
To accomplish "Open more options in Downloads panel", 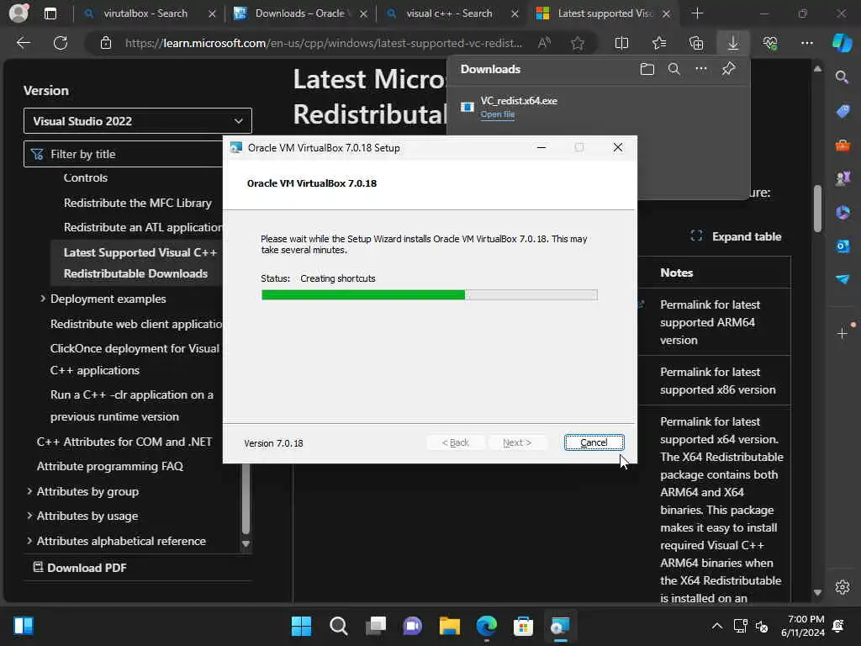I will (x=701, y=69).
